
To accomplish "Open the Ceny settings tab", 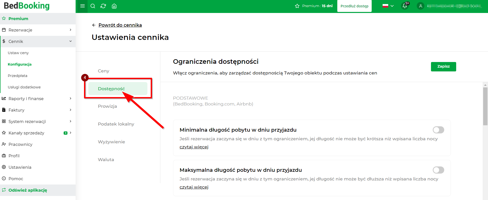I will [x=104, y=71].
